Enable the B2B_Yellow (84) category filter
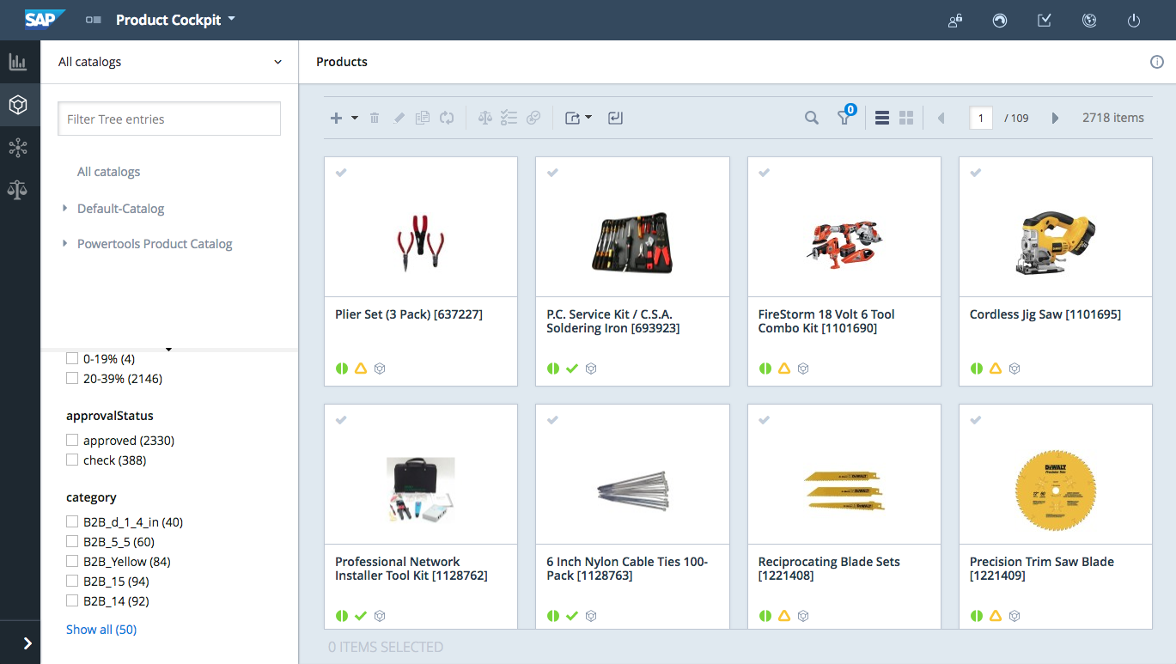1176x664 pixels. [72, 562]
